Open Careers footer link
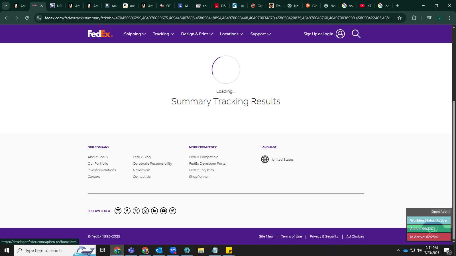Viewport: 456px width, 256px height. (x=94, y=177)
